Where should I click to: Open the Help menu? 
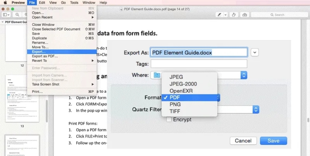click(103, 2)
